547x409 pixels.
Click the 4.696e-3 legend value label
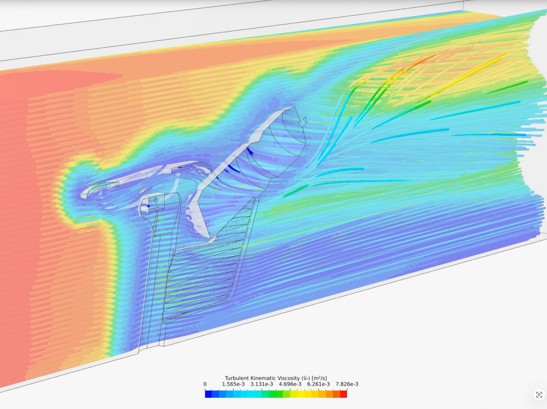[290, 384]
